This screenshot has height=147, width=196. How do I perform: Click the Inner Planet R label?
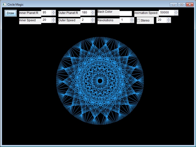pos(29,13)
